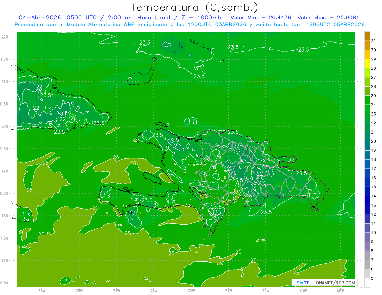
Task: Click the SisPI ONAMET/REP.DOM. watermark label
Action: [325, 283]
